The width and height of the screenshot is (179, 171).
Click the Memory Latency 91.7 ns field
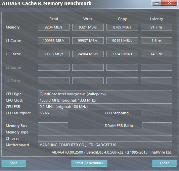156,27
